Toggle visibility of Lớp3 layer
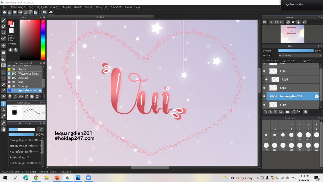This screenshot has height=182, width=323. pos(265,71)
